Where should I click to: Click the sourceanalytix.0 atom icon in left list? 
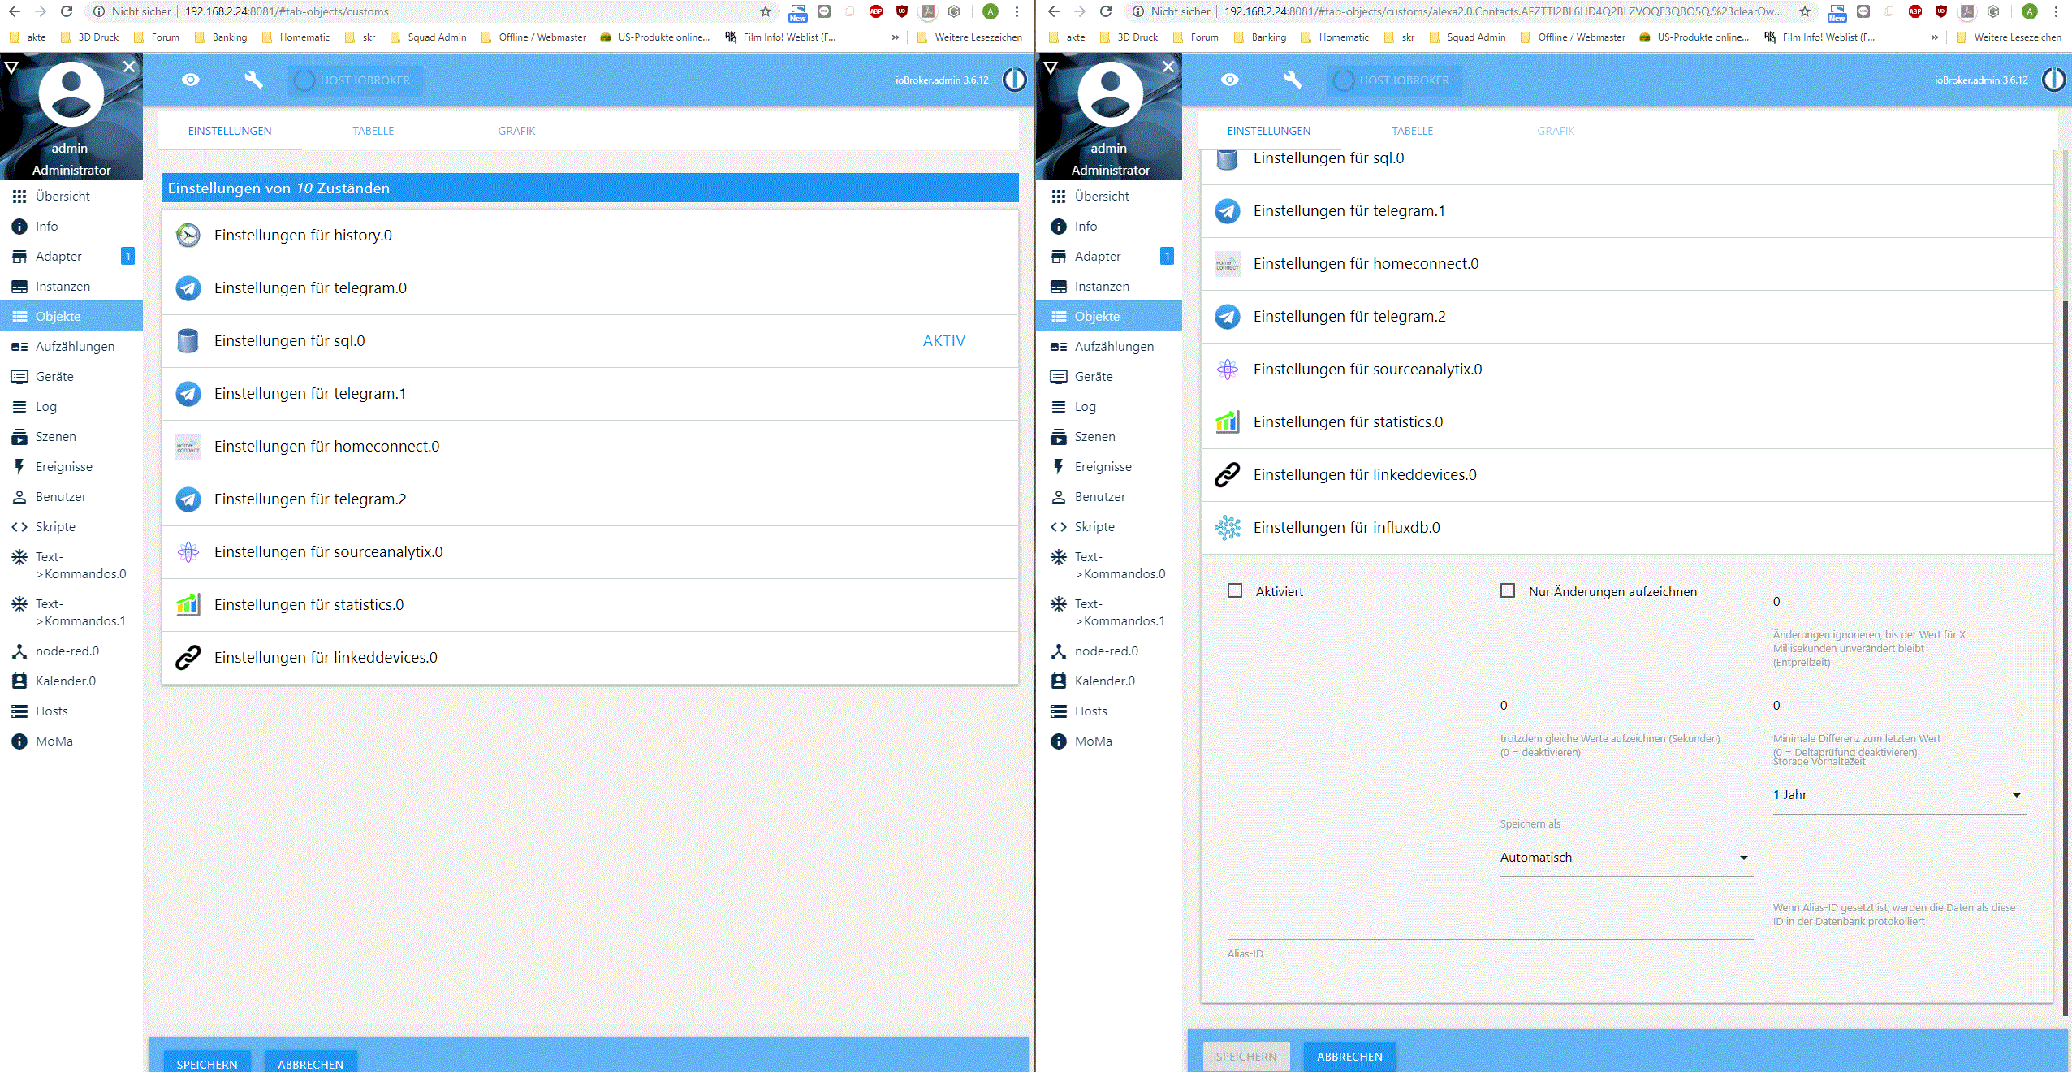click(188, 552)
